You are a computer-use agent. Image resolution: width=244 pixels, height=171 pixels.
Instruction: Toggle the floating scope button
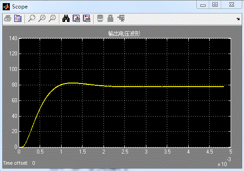tap(100, 18)
